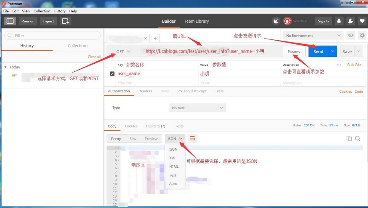
Task: Click the Bulk Edit link
Action: (354, 65)
